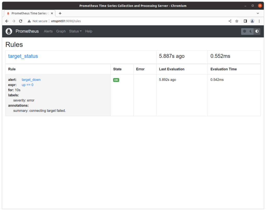
Task: Reload the Prometheus rules page
Action: pos(21,21)
